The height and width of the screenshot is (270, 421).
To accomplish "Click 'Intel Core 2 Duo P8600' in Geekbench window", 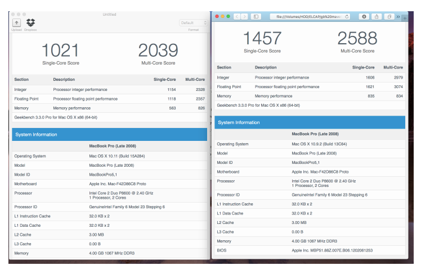I will point(121,193).
